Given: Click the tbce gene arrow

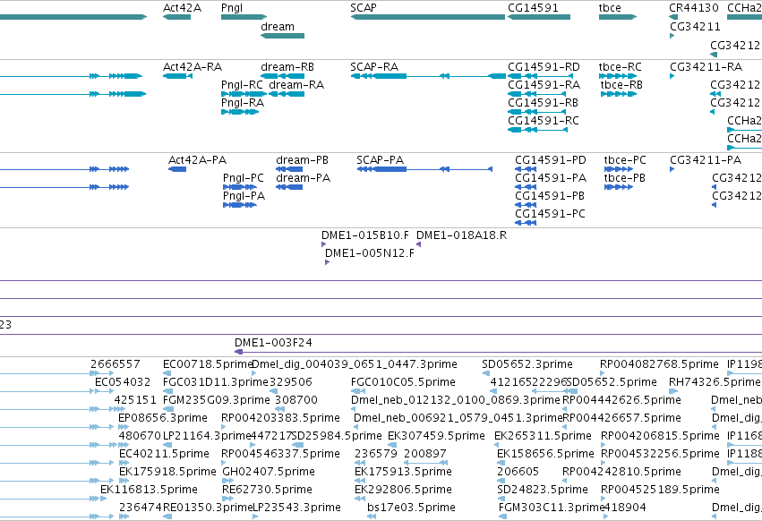Looking at the screenshot, I should (x=618, y=17).
